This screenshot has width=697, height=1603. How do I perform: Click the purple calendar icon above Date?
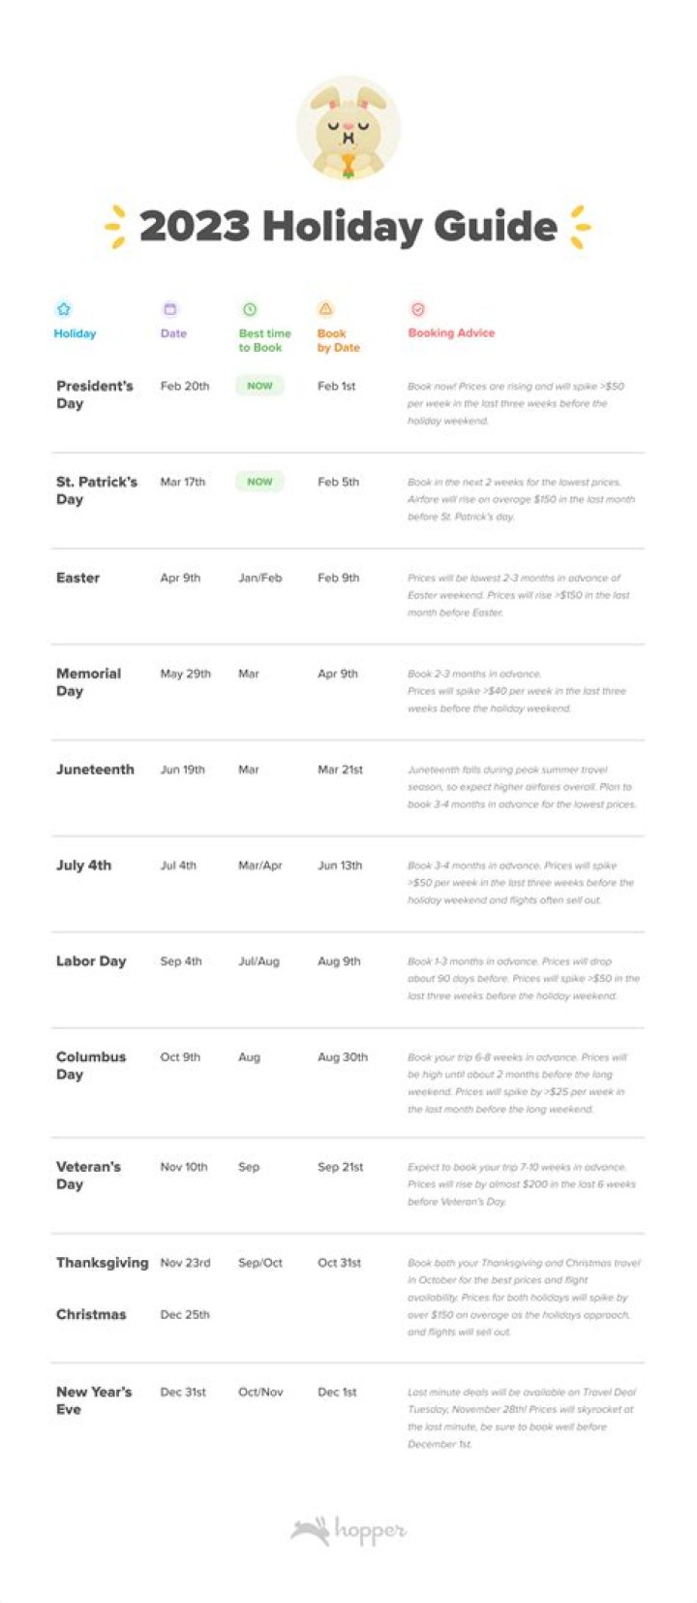click(x=170, y=309)
